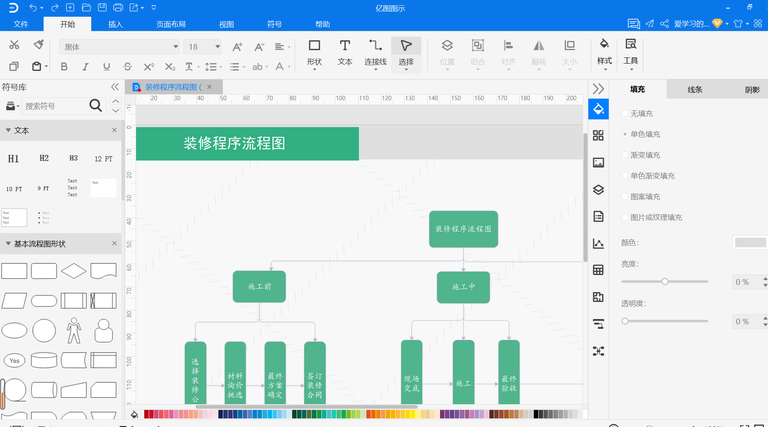This screenshot has width=768, height=427.
Task: Click the 亮度 brightness slider handle
Action: 665,282
